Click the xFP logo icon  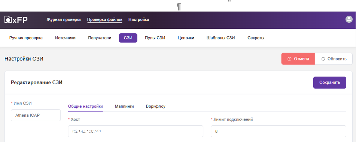pyautogui.click(x=16, y=20)
